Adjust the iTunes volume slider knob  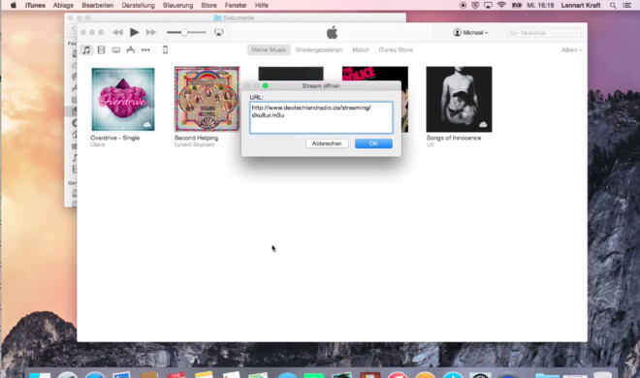[184, 32]
